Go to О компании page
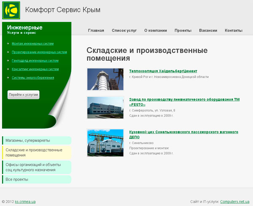 point(155,30)
